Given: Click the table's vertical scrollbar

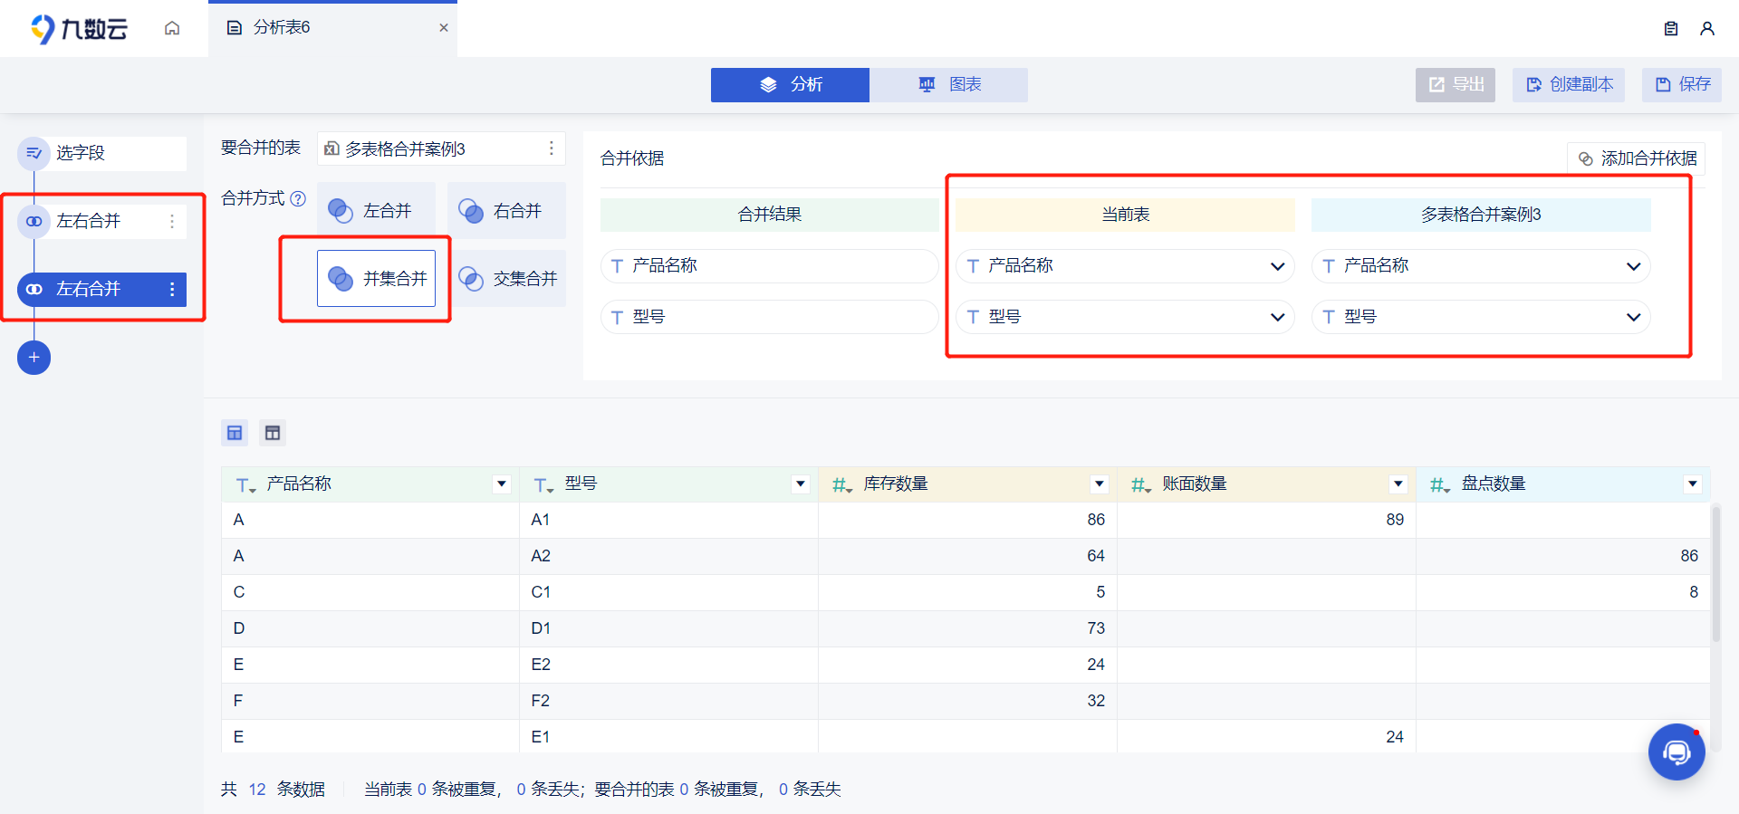Looking at the screenshot, I should click(1715, 574).
